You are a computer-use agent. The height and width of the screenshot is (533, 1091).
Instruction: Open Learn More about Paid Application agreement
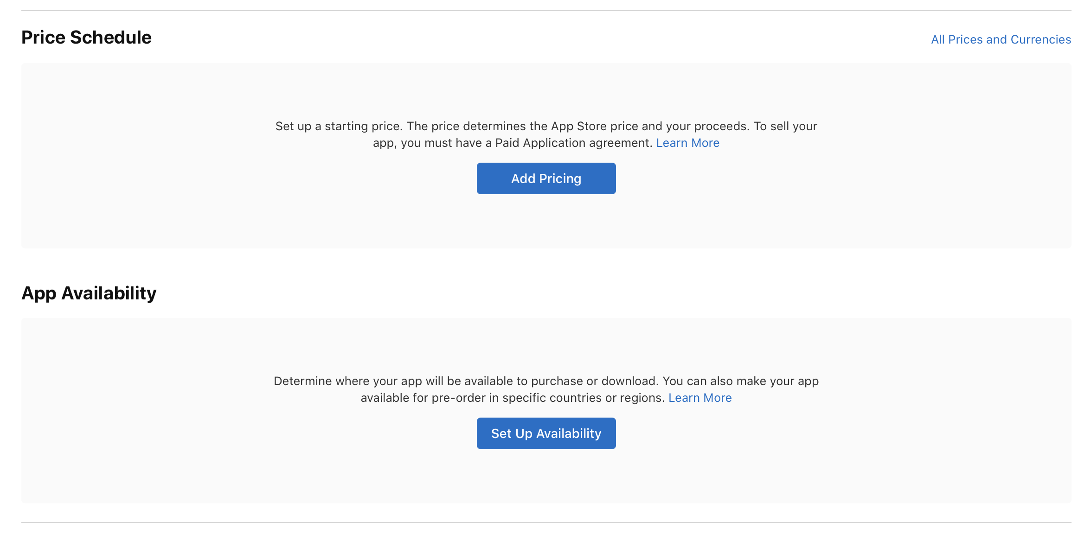pos(687,143)
